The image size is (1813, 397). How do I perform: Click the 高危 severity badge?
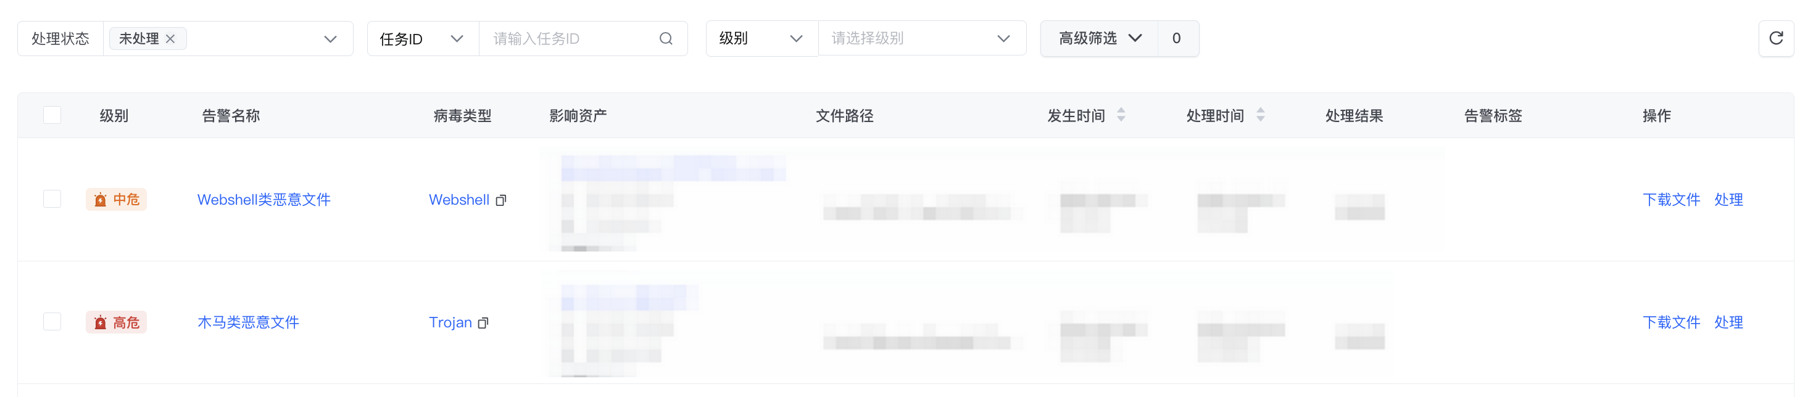(x=116, y=322)
